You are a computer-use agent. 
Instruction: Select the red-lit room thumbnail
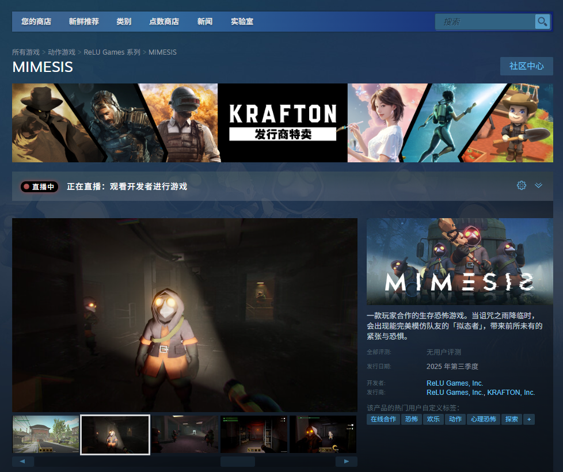[x=254, y=435]
